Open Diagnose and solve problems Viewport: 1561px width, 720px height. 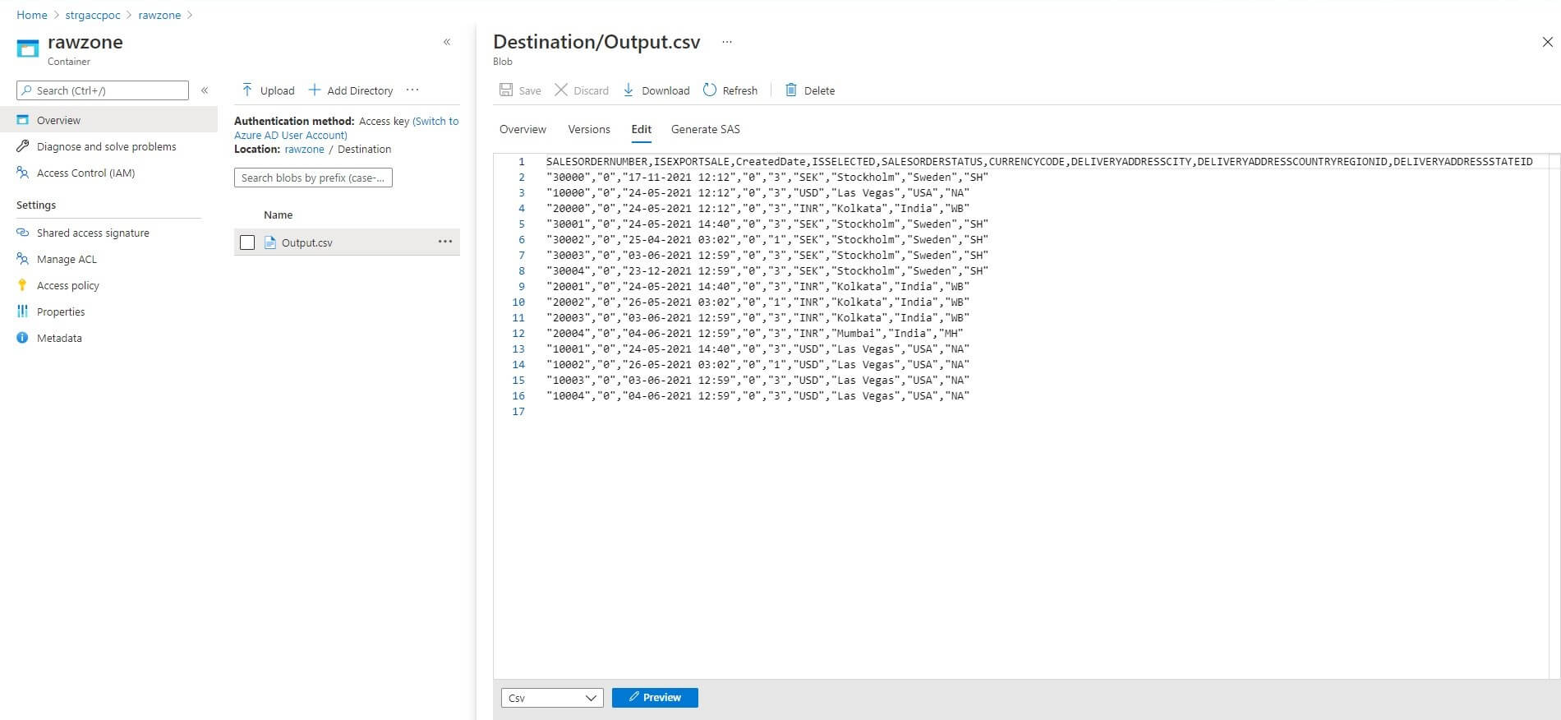pyautogui.click(x=108, y=146)
